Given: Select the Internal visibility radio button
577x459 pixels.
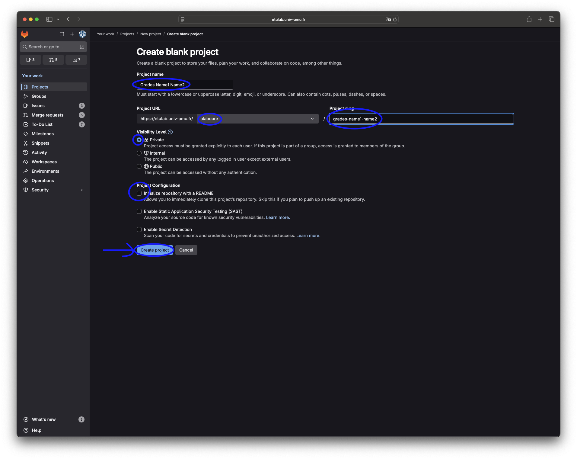Looking at the screenshot, I should click(139, 153).
